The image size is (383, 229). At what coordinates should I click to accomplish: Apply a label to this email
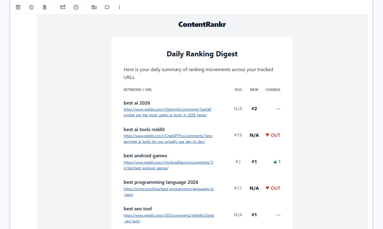pos(107,7)
